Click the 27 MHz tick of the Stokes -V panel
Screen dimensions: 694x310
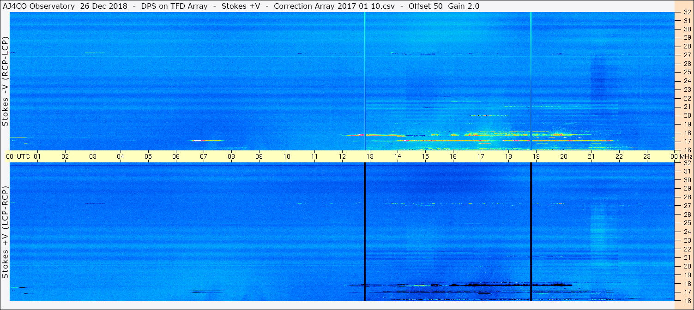[x=687, y=55]
